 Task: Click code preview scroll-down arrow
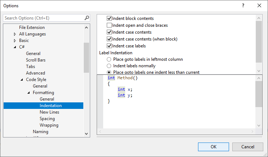click(259, 125)
